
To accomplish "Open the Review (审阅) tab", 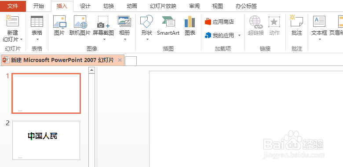I will (194, 6).
